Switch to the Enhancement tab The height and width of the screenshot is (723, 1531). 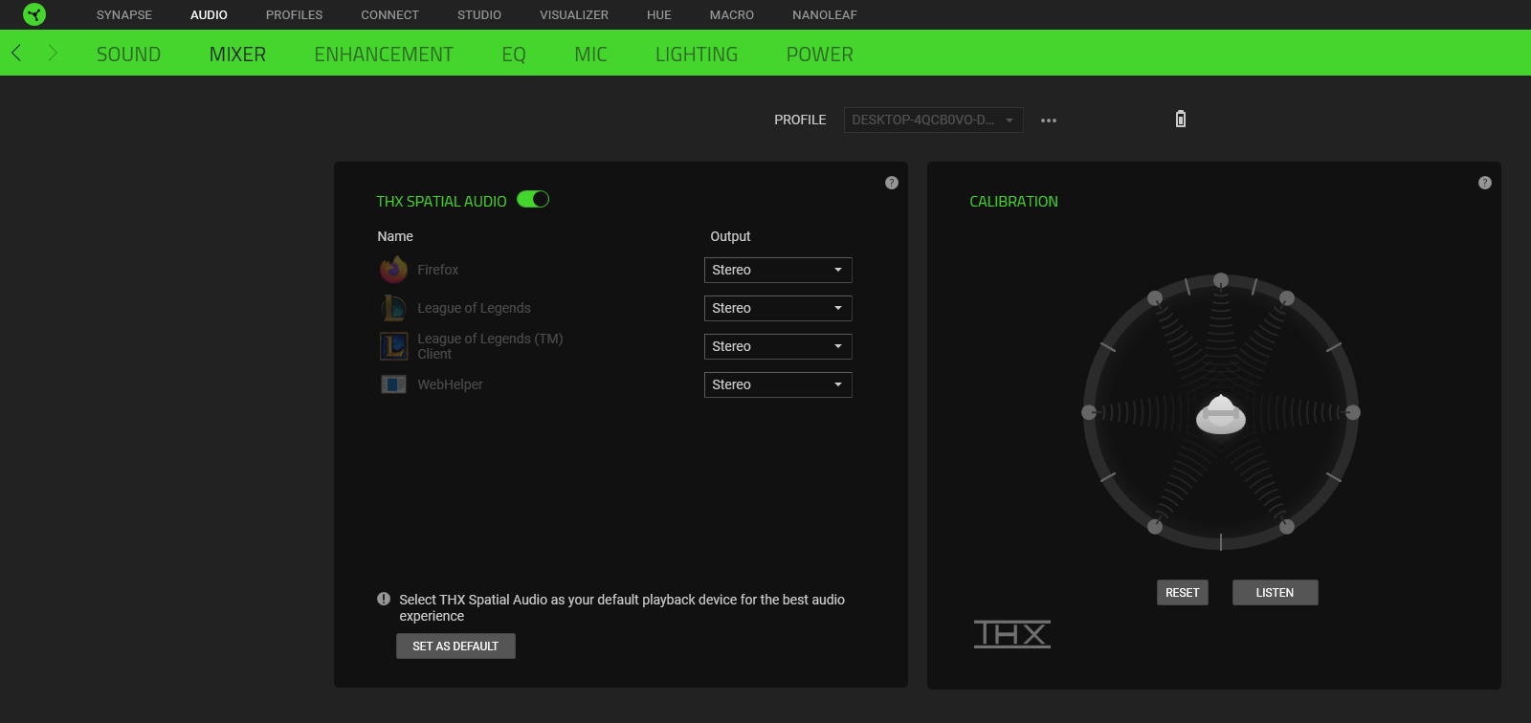tap(384, 55)
